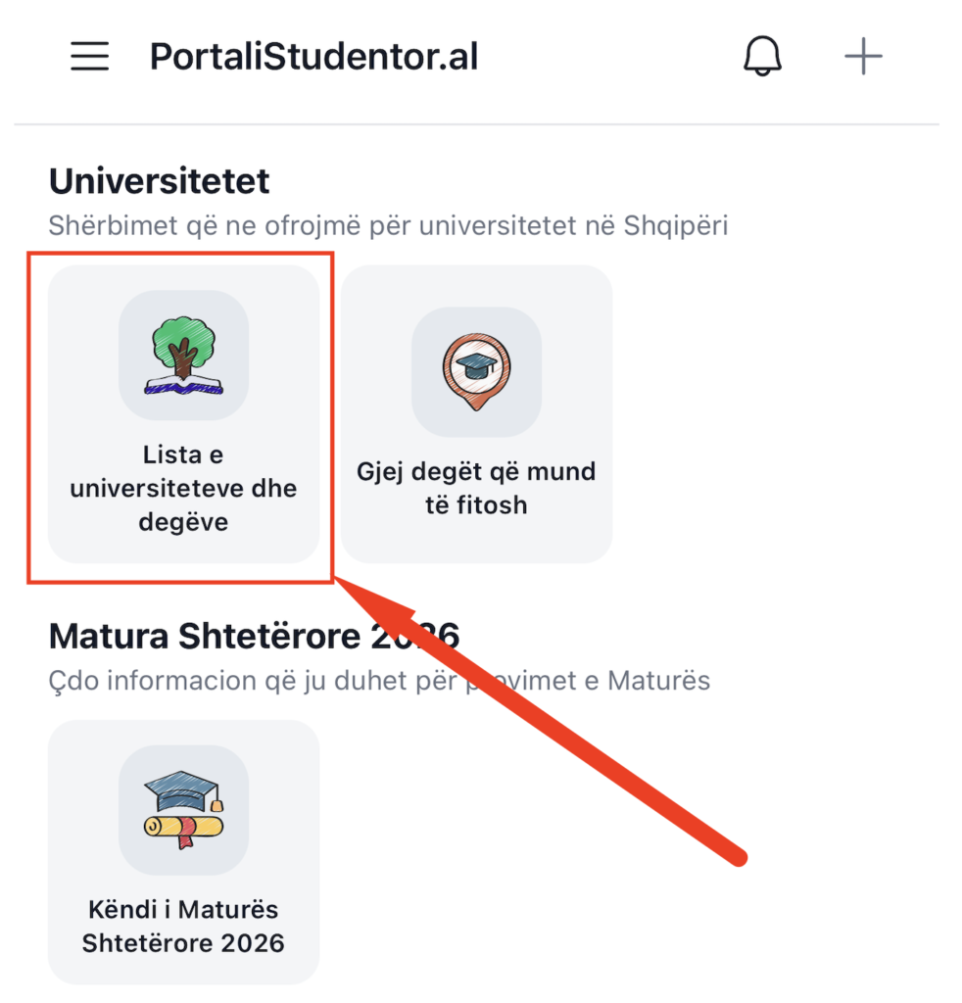
Task: Click the "Shërbimet që ne ofrojmë" subtitle text
Action: [388, 226]
